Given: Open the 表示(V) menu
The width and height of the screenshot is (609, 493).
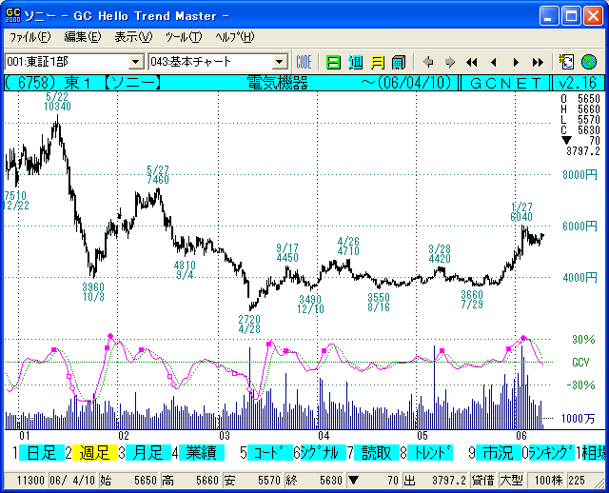Looking at the screenshot, I should pyautogui.click(x=133, y=37).
